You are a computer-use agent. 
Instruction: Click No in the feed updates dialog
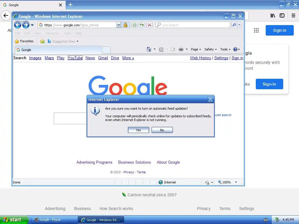(162, 130)
